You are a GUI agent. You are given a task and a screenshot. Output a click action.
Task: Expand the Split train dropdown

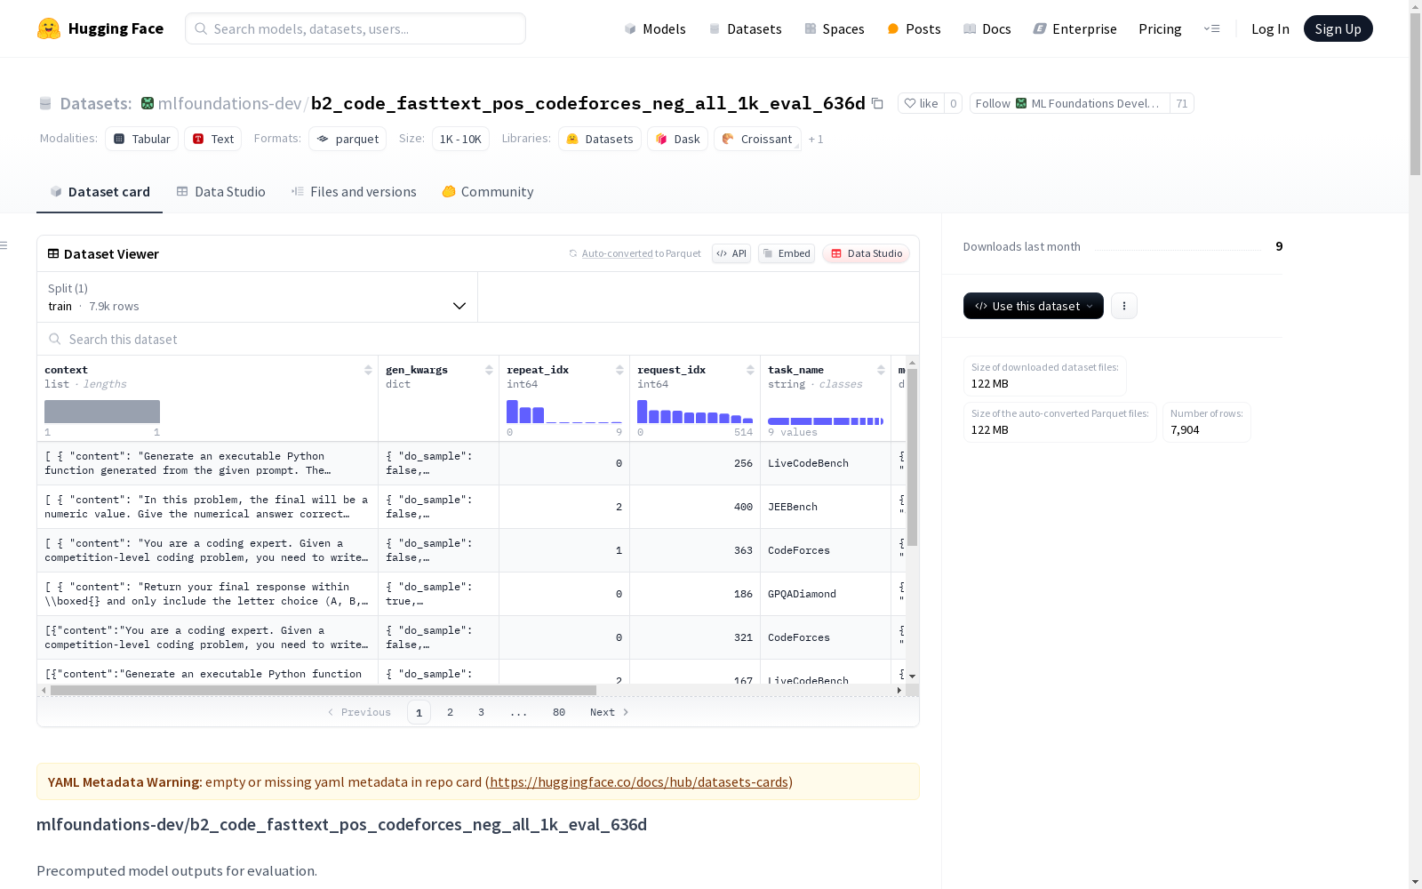[x=258, y=297]
